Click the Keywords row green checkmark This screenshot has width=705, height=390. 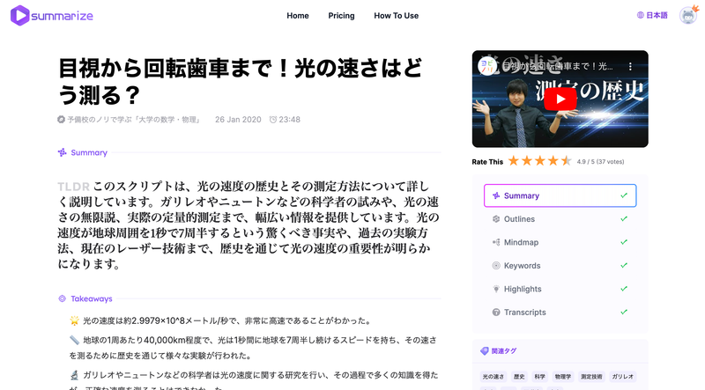point(624,266)
